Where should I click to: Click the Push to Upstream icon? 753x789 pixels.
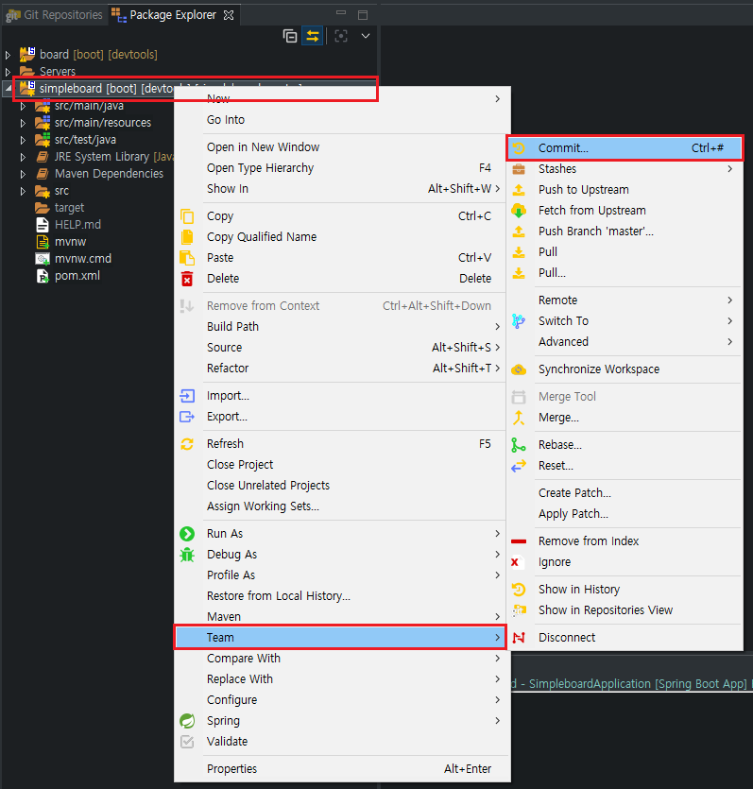coord(519,190)
